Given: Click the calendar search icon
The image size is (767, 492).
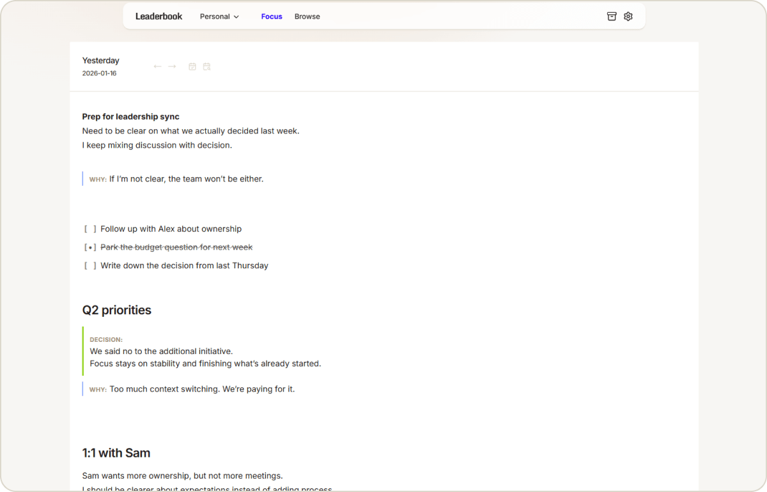Looking at the screenshot, I should tap(206, 66).
